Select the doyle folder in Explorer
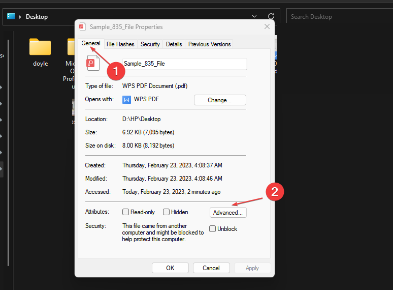The height and width of the screenshot is (290, 393). tap(40, 52)
